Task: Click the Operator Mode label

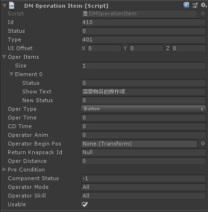Action: (28, 187)
